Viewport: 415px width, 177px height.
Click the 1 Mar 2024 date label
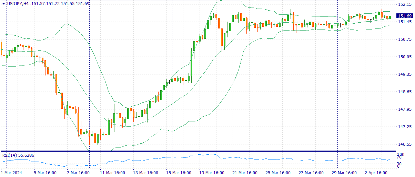click(x=11, y=173)
